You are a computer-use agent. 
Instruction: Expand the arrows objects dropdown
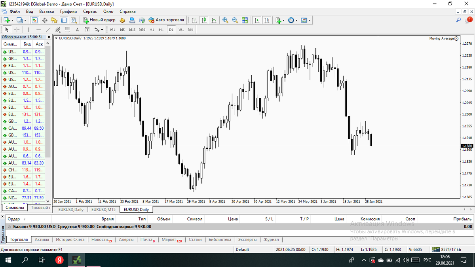(x=102, y=30)
